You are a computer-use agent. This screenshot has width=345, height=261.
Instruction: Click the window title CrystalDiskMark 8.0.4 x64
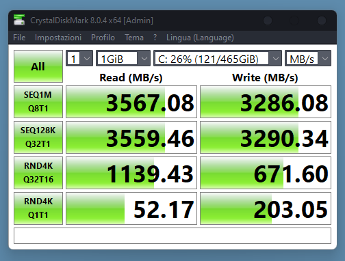(x=92, y=20)
